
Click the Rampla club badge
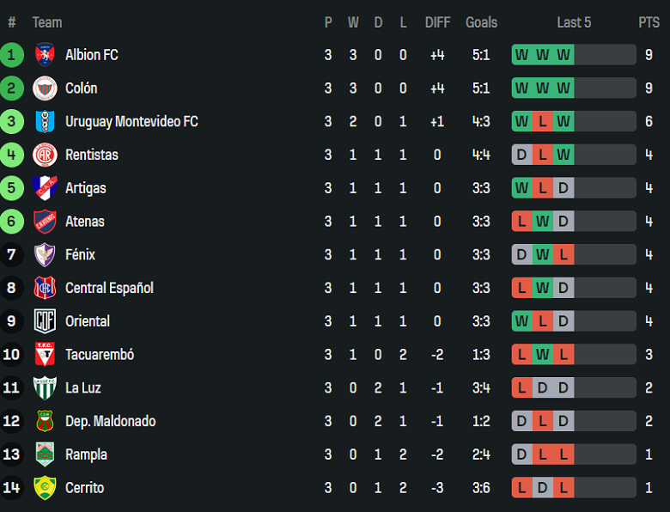[45, 454]
